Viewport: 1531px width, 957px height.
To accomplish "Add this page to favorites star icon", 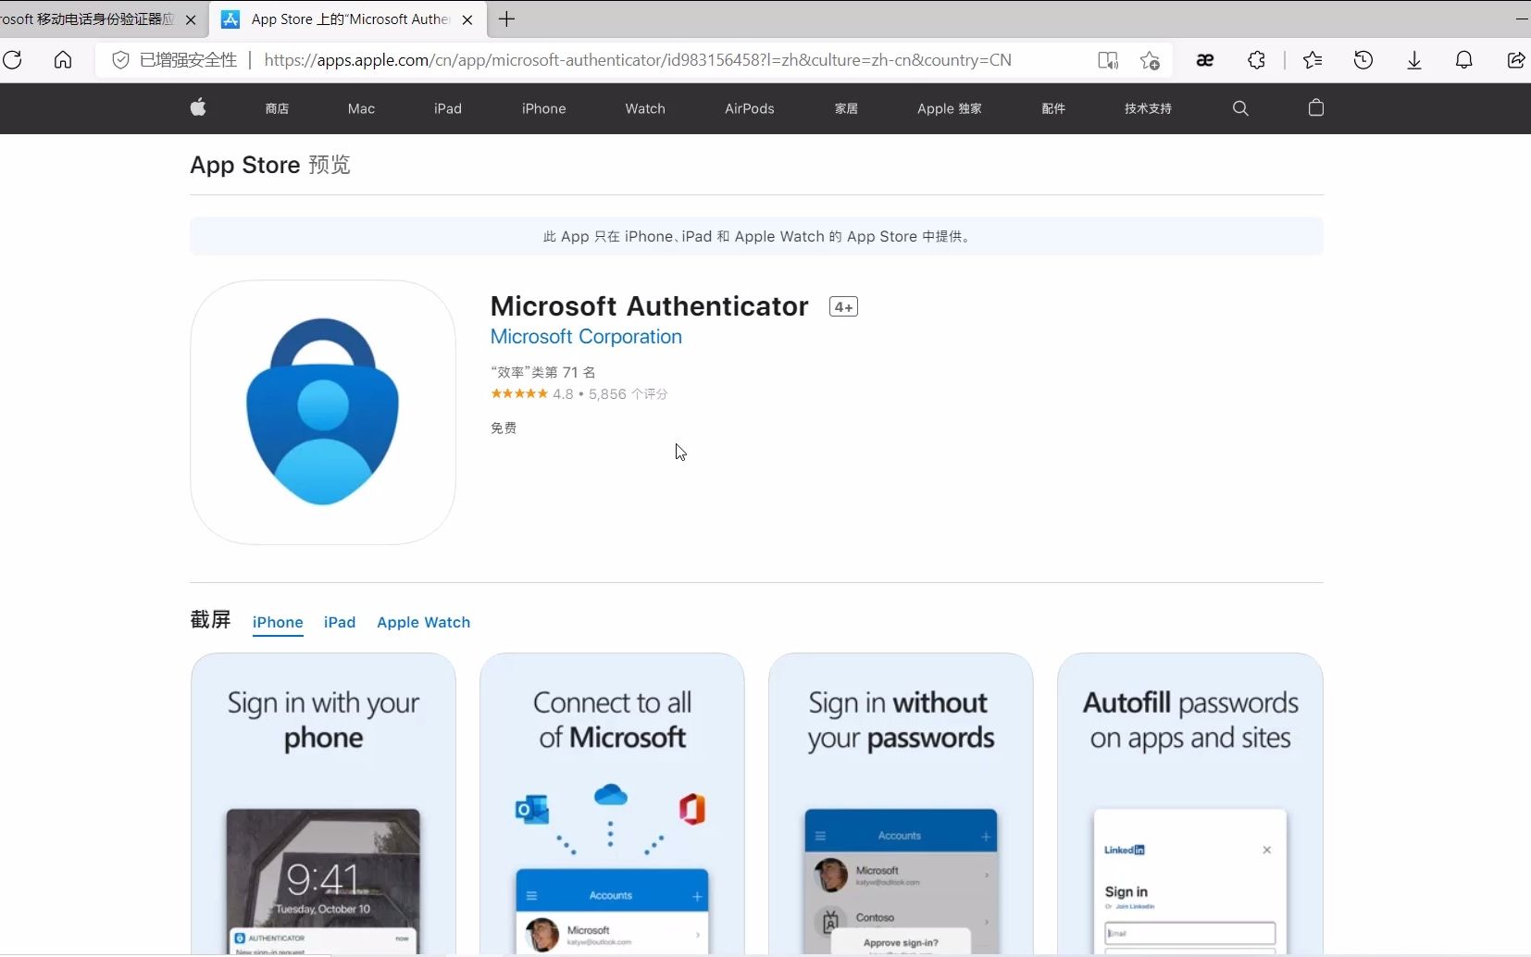I will tap(1150, 60).
